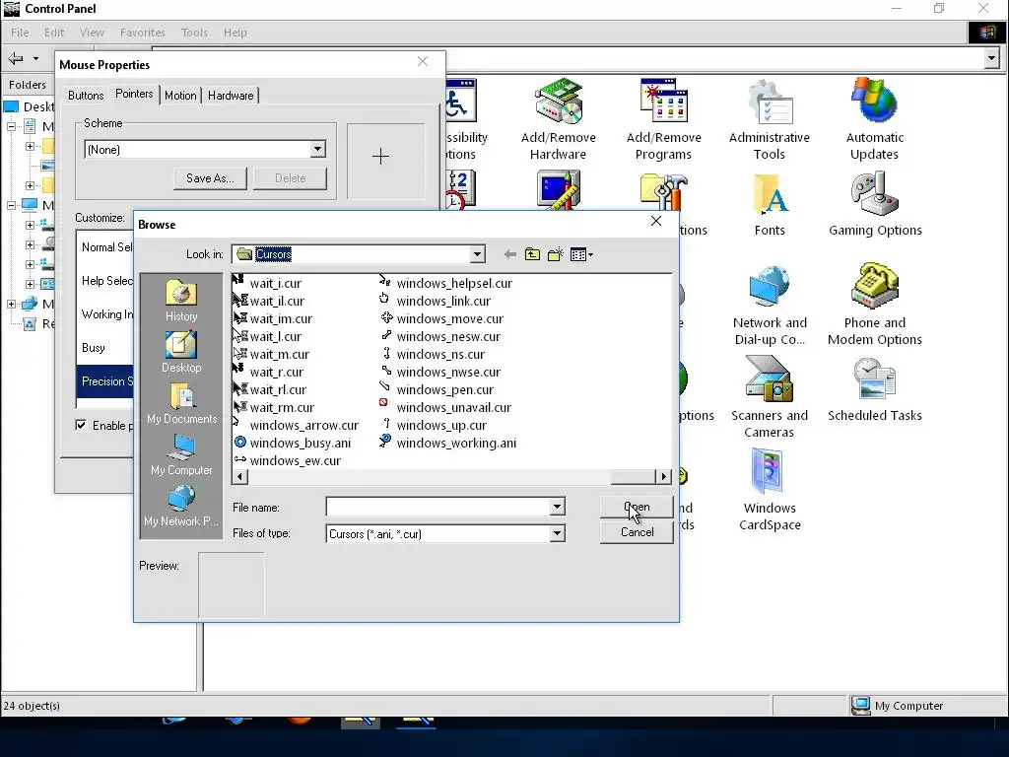Go back to previous folder in Browse
Image resolution: width=1009 pixels, height=757 pixels.
(x=510, y=254)
